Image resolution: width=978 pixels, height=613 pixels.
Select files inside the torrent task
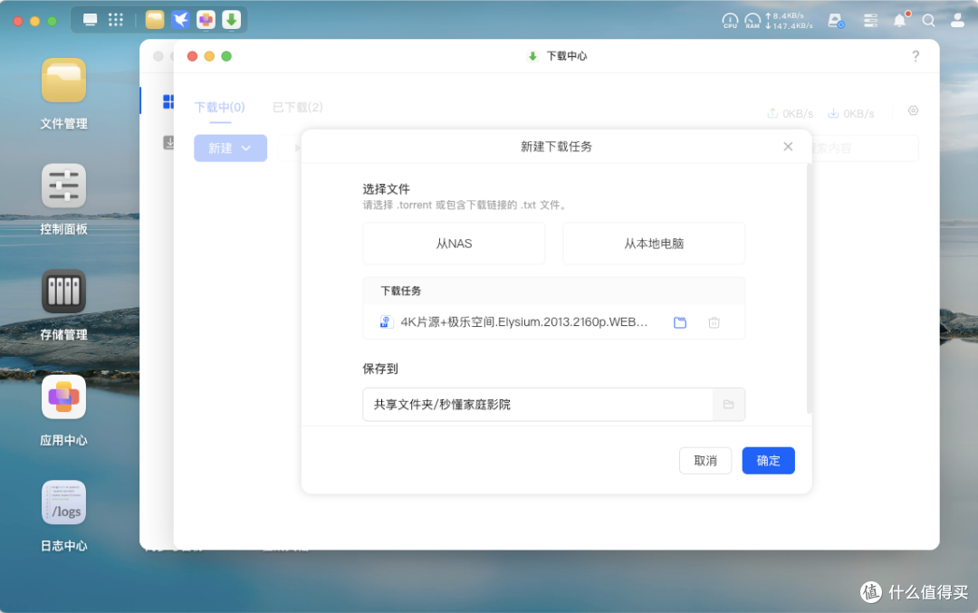pyautogui.click(x=680, y=322)
